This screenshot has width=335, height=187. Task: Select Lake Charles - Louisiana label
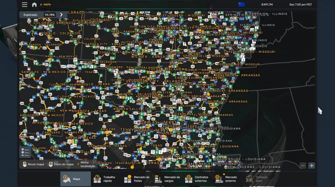tap(211, 164)
